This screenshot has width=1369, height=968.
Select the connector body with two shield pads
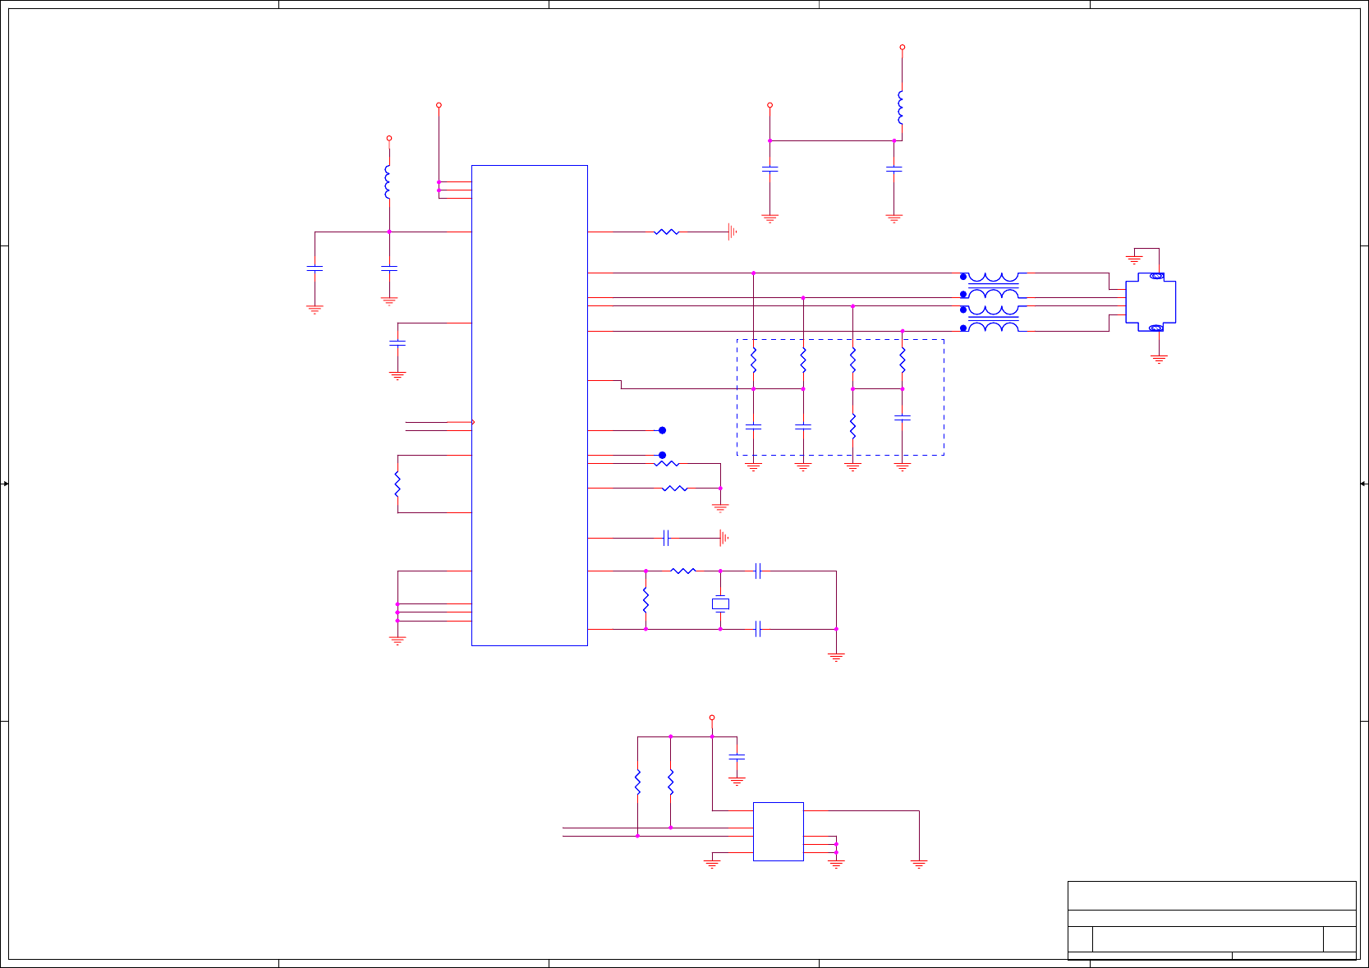(1151, 302)
